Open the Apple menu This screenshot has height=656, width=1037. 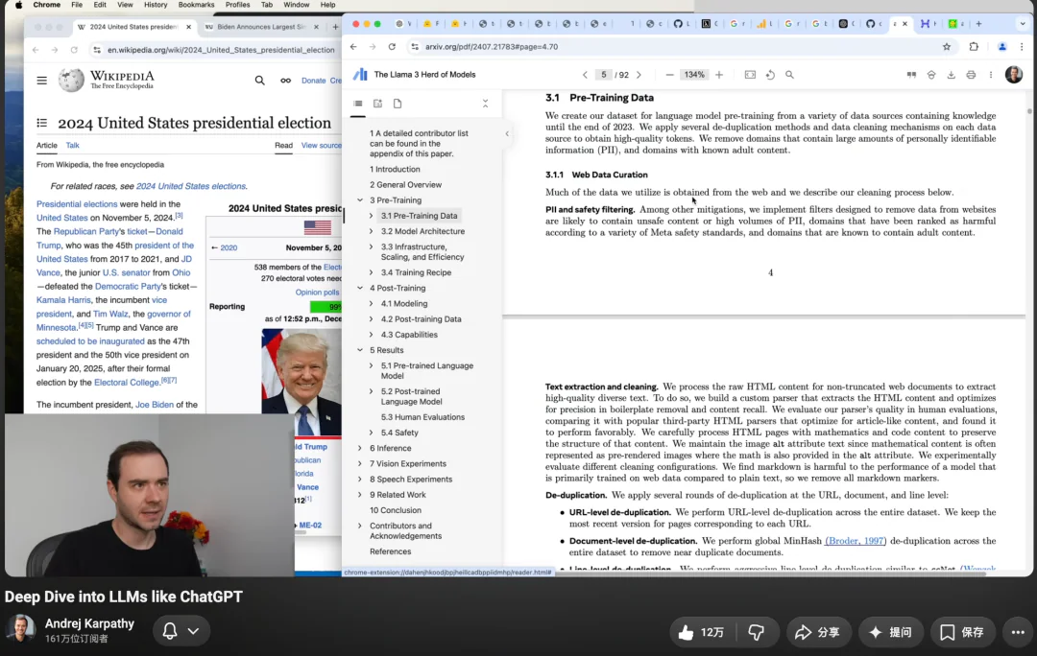pyautogui.click(x=18, y=5)
